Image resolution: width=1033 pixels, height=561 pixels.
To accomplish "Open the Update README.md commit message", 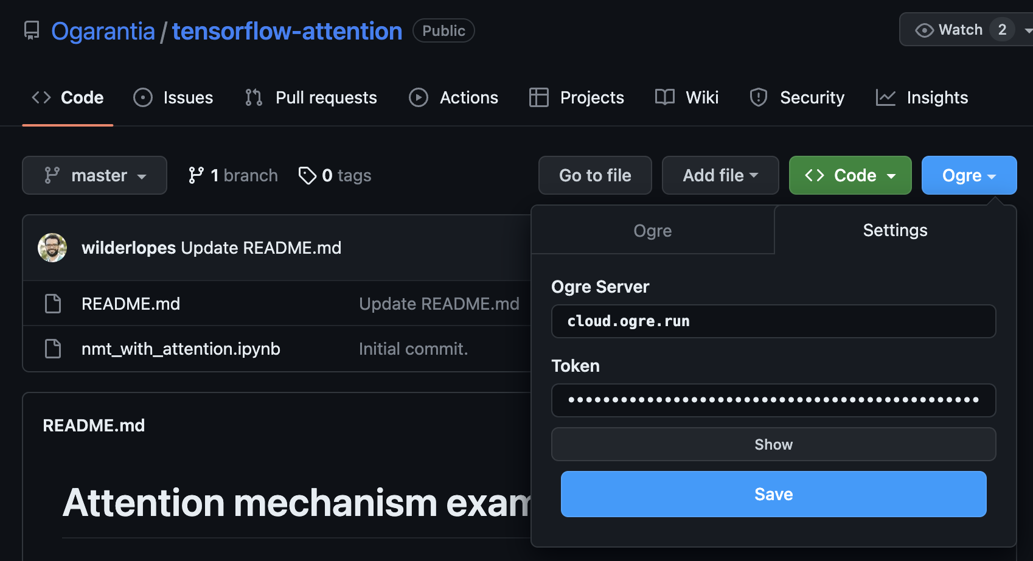I will pos(261,248).
